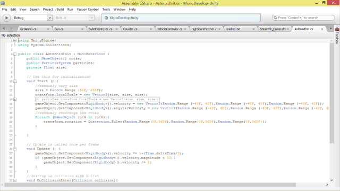340x191 pixels.
Task: Close the AsteroidInit.cs tab
Action: [x=322, y=29]
